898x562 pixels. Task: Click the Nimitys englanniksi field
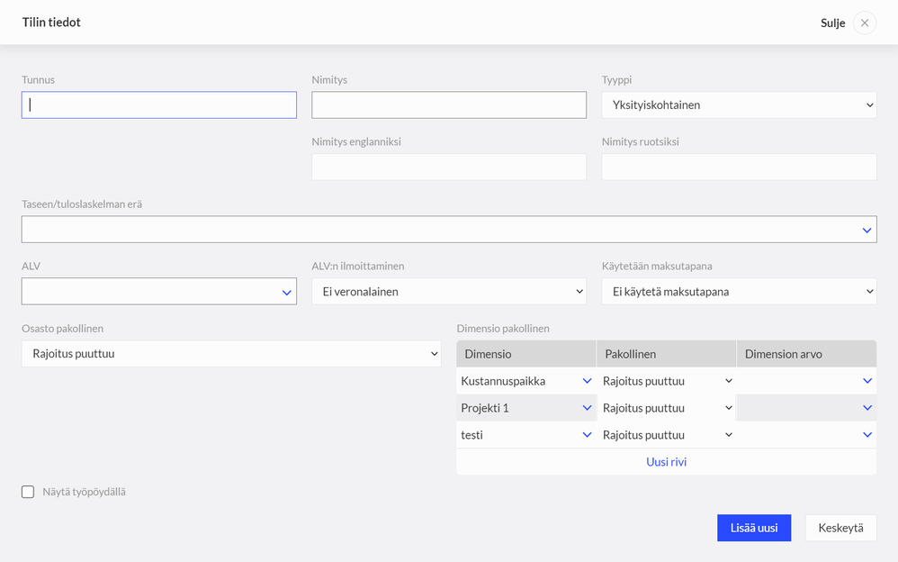(449, 167)
